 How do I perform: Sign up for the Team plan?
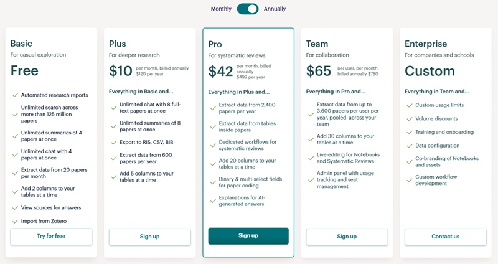coord(347,237)
